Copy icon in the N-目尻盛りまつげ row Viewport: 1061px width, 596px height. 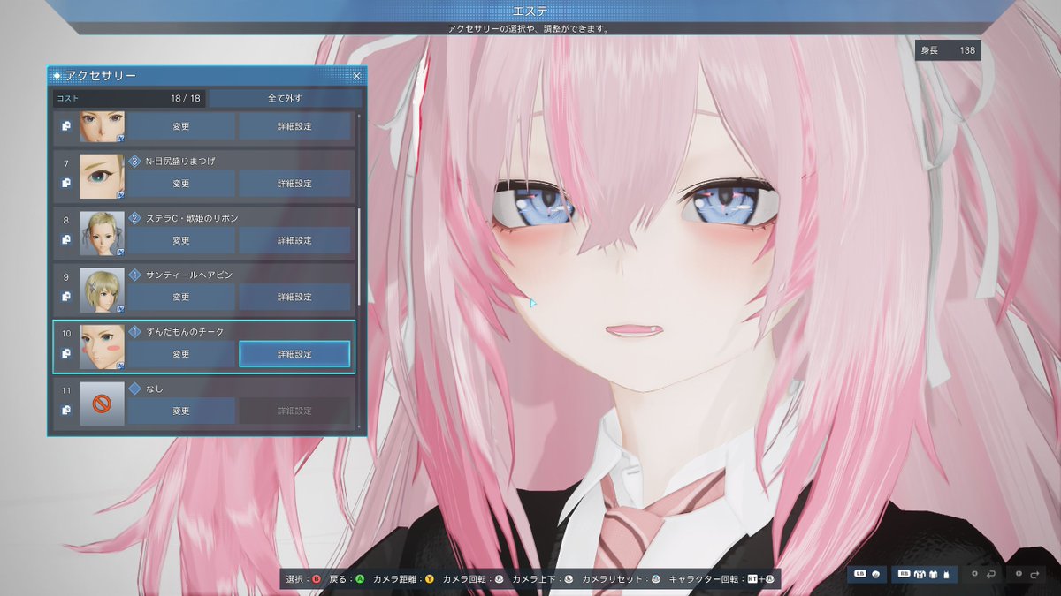tap(66, 183)
